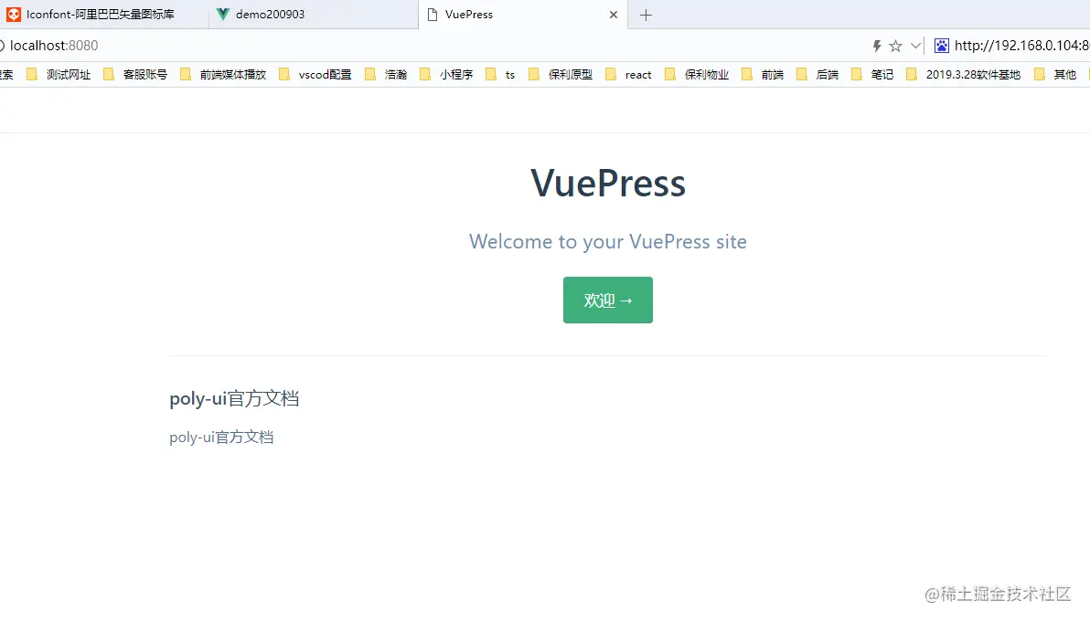Switch to the Iconfont tab
This screenshot has width=1090, height=622.
[104, 15]
